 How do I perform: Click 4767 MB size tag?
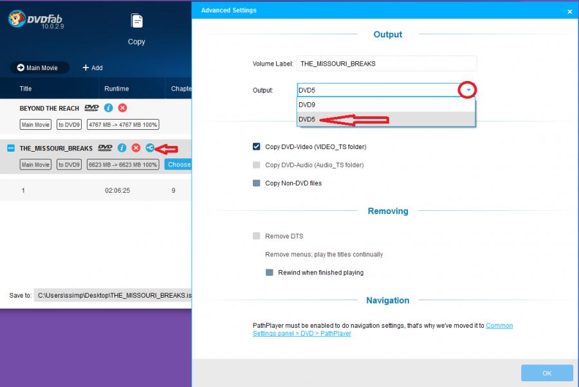123,125
